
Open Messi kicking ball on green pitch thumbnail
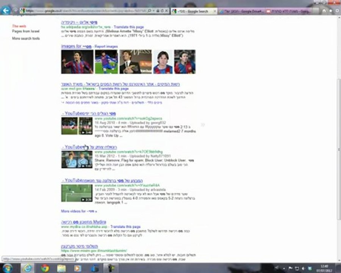106,62
